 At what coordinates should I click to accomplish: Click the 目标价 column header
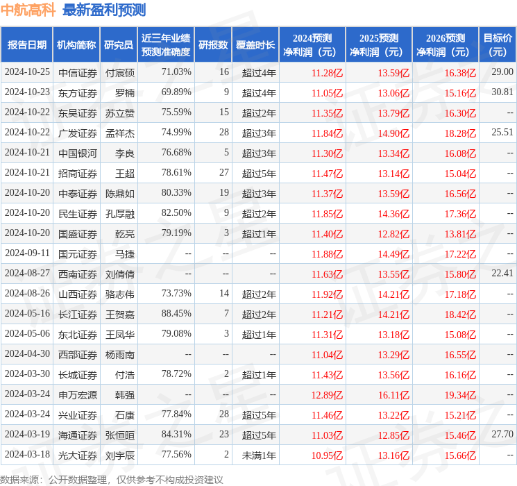(498, 45)
